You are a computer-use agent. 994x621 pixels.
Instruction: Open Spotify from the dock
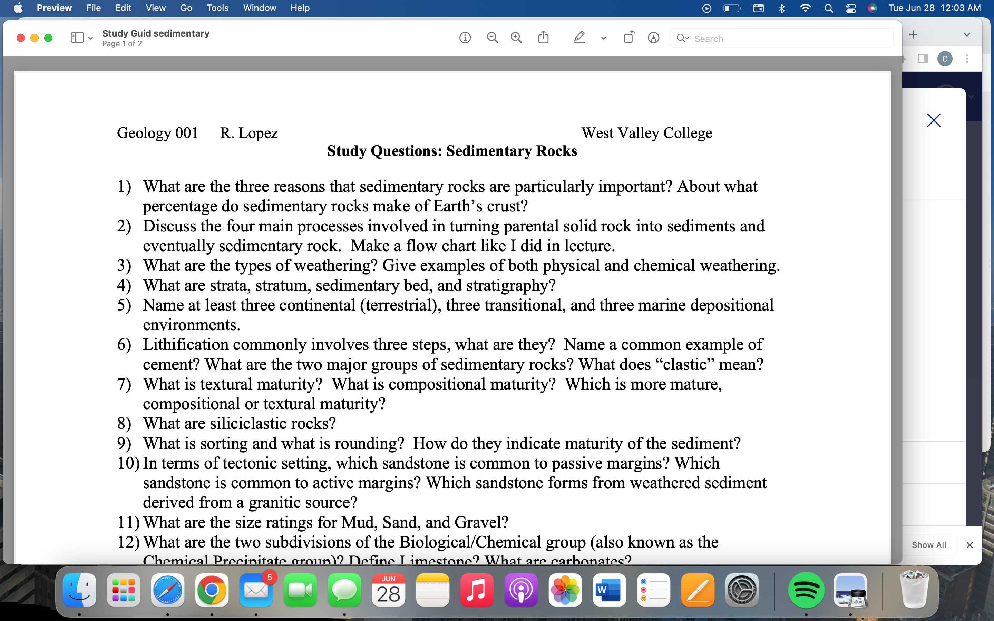coord(806,590)
